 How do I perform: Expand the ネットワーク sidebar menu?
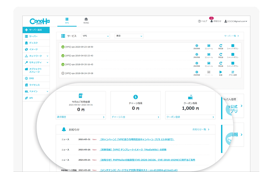[36, 56]
